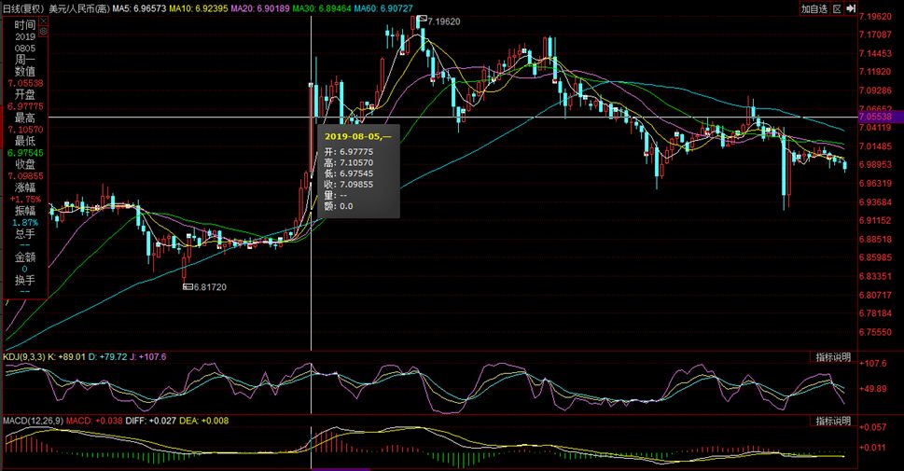This screenshot has width=904, height=471.
Task: Open 指标说明 for the KDJ indicator
Action: click(x=832, y=357)
